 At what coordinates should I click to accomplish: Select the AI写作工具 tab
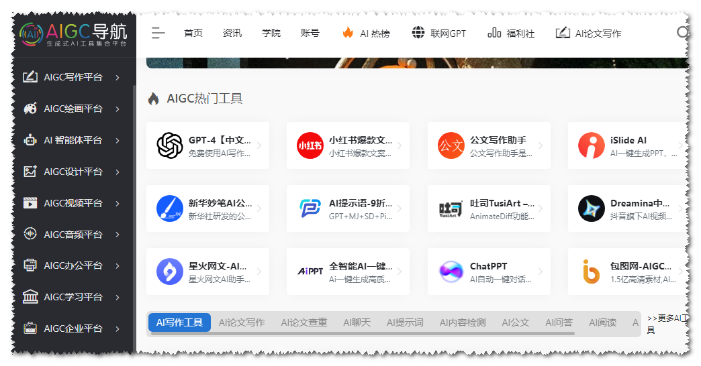tap(179, 322)
